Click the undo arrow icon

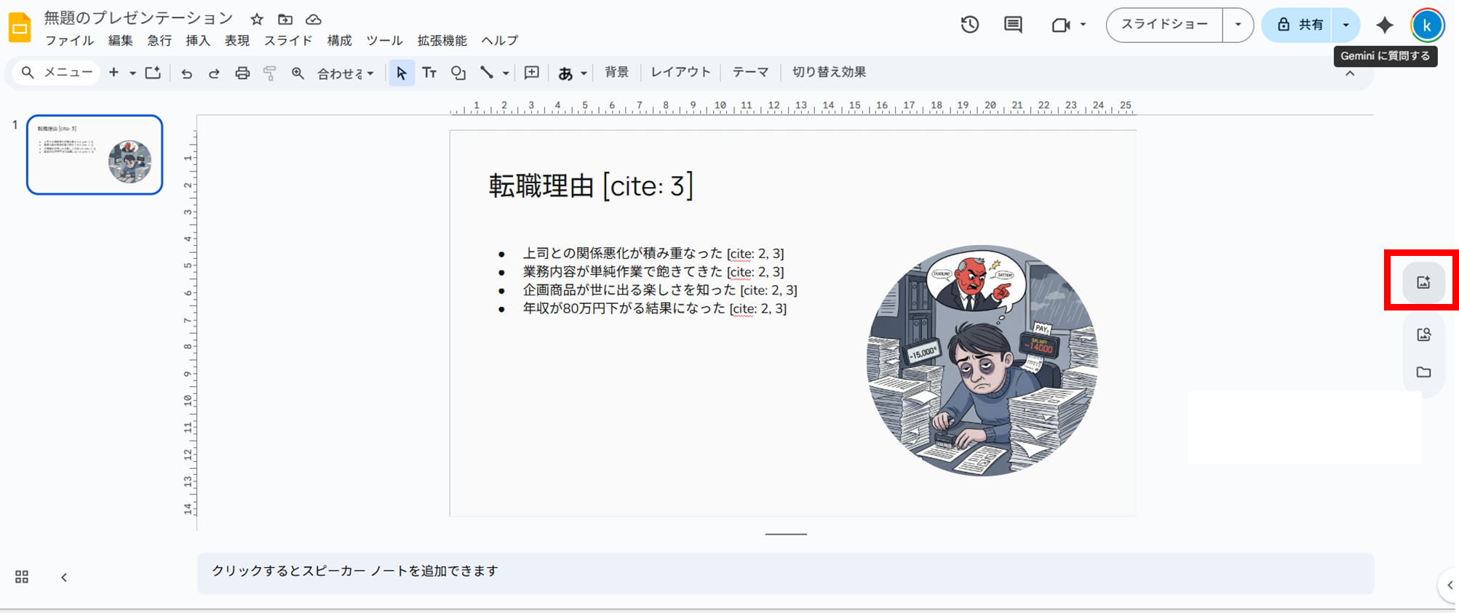pos(186,73)
